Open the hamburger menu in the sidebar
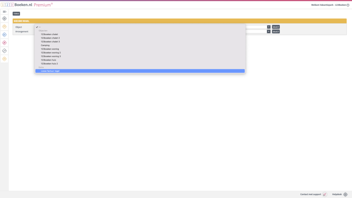This screenshot has width=352, height=198. click(4, 12)
